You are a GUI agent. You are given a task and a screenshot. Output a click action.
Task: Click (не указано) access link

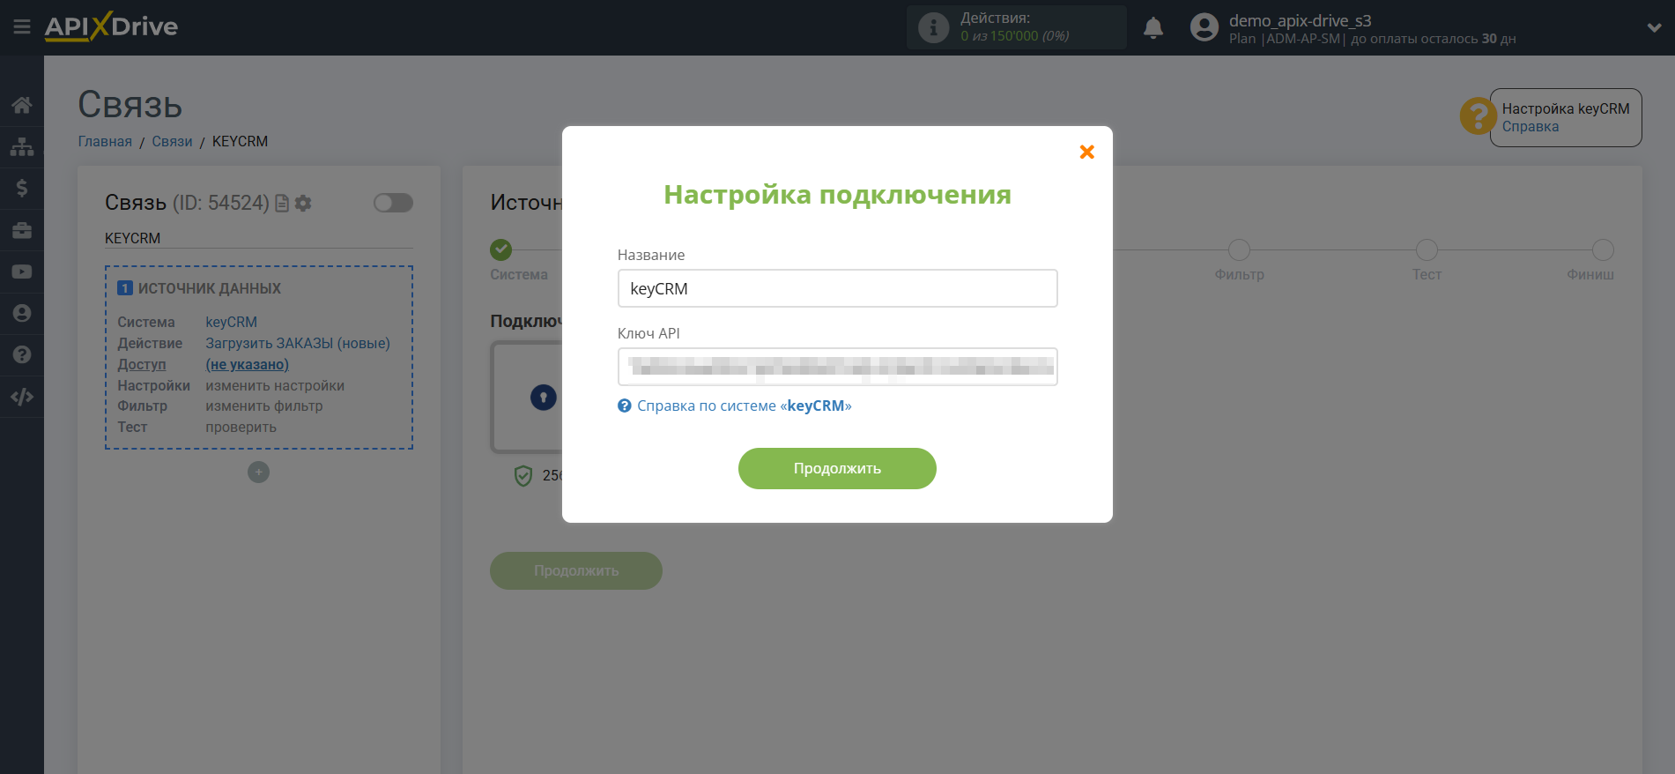coord(248,364)
